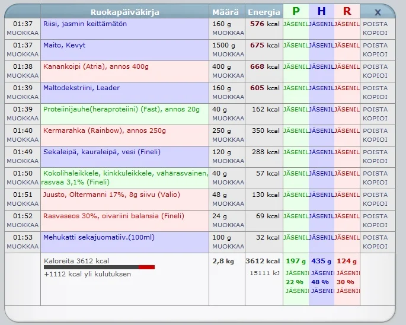Open Proteiinijauhe(heraproteiini) (Fast) entry
Screen dimensions: 406x325
click(x=122, y=109)
